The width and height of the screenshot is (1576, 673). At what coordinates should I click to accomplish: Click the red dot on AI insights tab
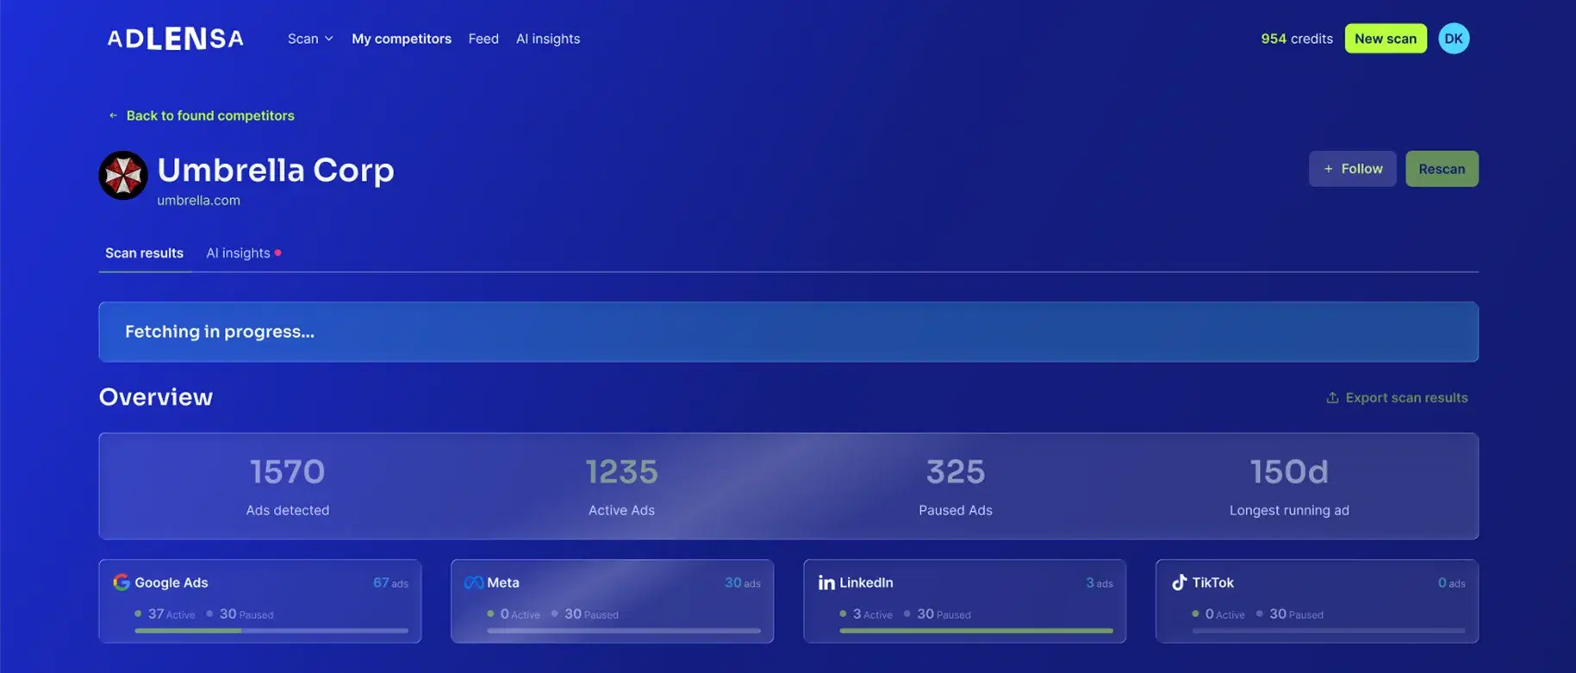click(277, 252)
